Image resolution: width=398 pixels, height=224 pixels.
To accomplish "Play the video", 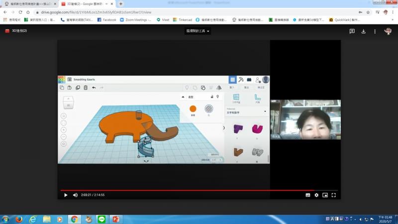I will pyautogui.click(x=66, y=195).
